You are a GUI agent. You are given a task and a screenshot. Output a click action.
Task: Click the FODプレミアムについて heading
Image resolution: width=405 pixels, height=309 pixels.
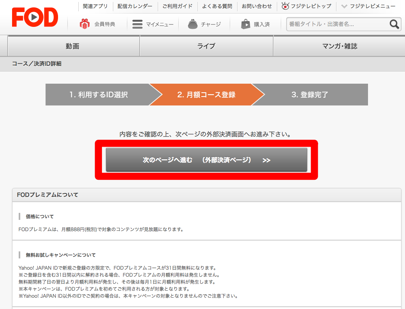(48, 195)
